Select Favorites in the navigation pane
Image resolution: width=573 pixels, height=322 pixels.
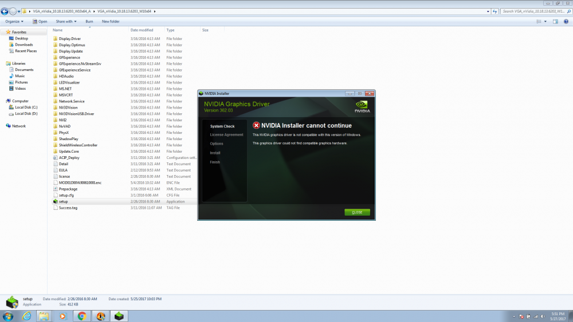[19, 32]
